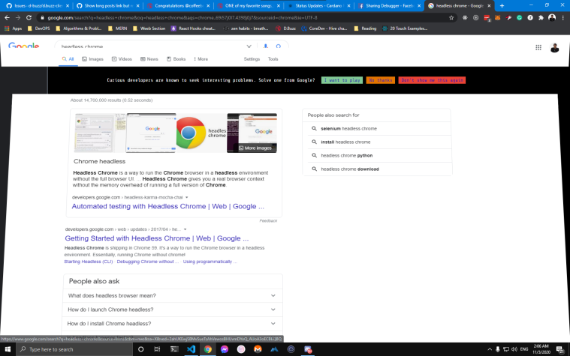Click the Feedback link under snippet

coord(268,220)
